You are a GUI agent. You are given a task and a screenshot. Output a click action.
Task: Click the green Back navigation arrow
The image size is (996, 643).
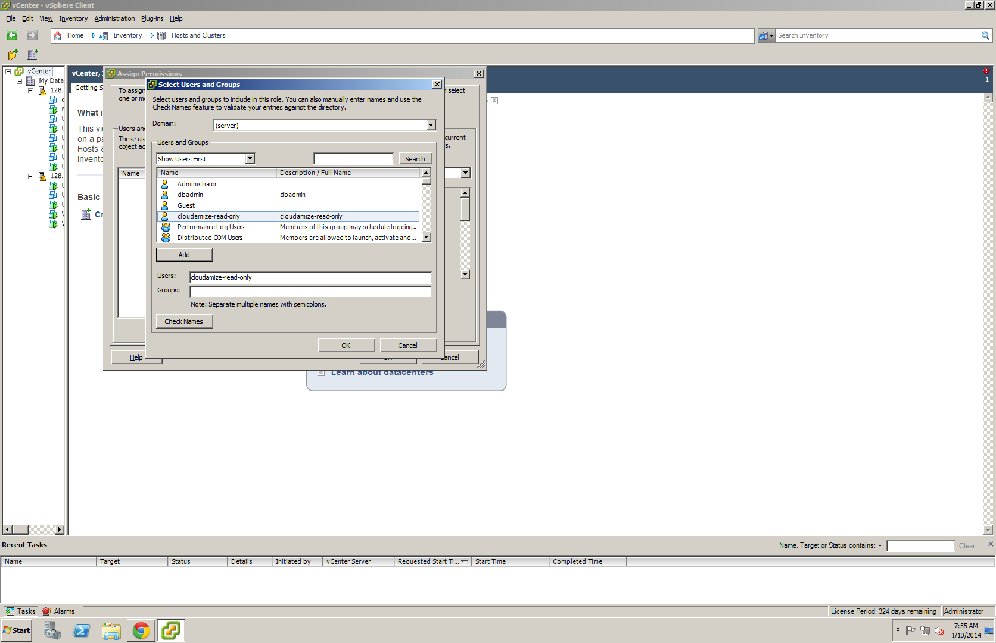click(x=11, y=35)
